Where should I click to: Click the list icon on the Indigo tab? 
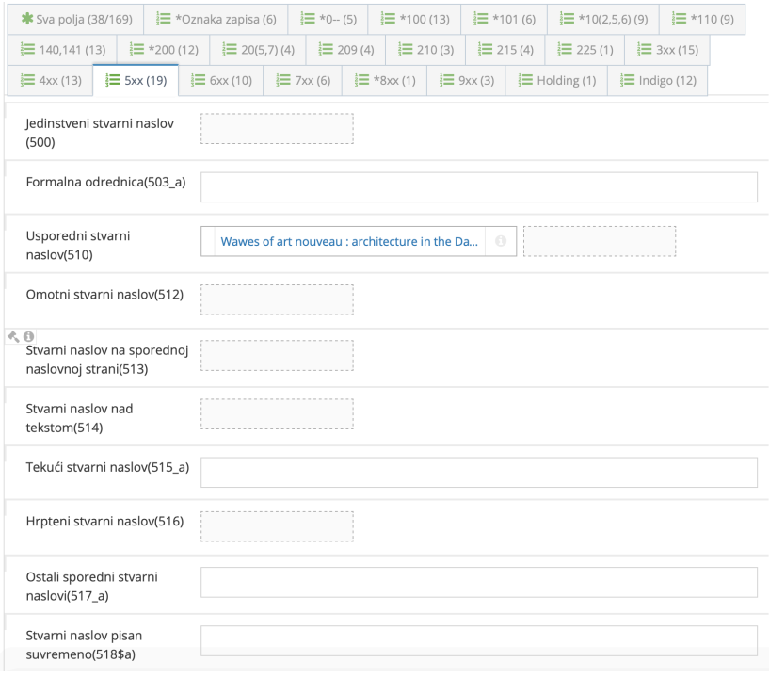click(x=629, y=80)
